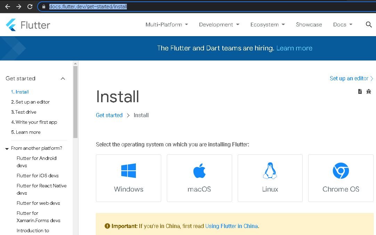Click the Install page heading

coord(117,97)
